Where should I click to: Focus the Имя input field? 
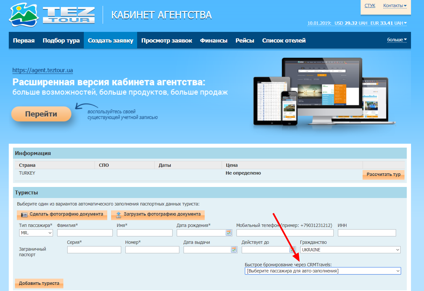[x=145, y=233]
